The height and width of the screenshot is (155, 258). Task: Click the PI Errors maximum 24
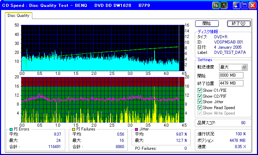tap(58, 141)
